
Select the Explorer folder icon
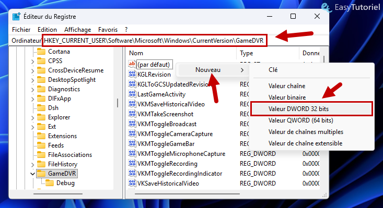pyautogui.click(x=41, y=117)
